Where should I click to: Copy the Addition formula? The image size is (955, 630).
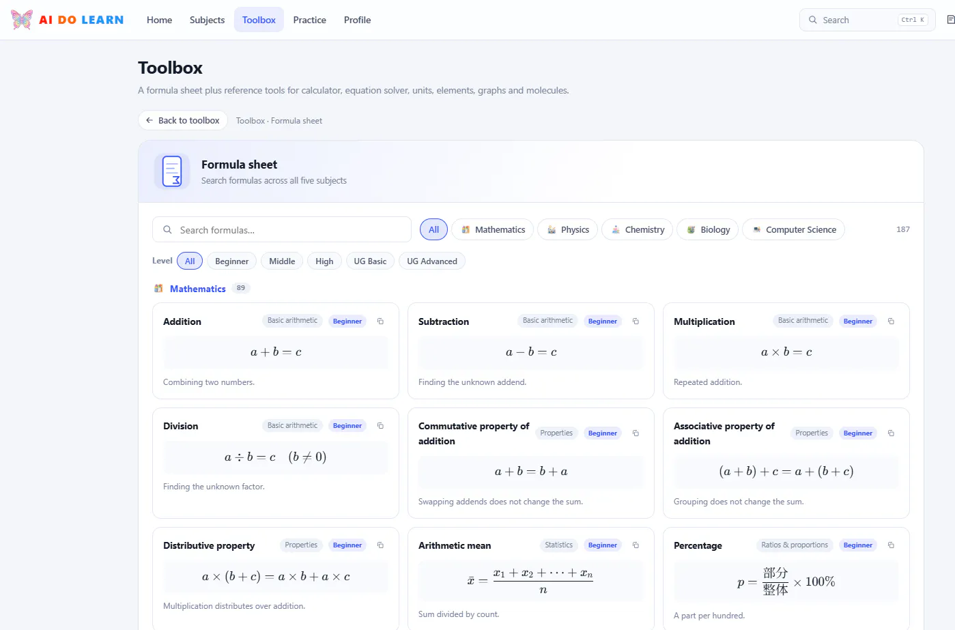[x=380, y=321]
